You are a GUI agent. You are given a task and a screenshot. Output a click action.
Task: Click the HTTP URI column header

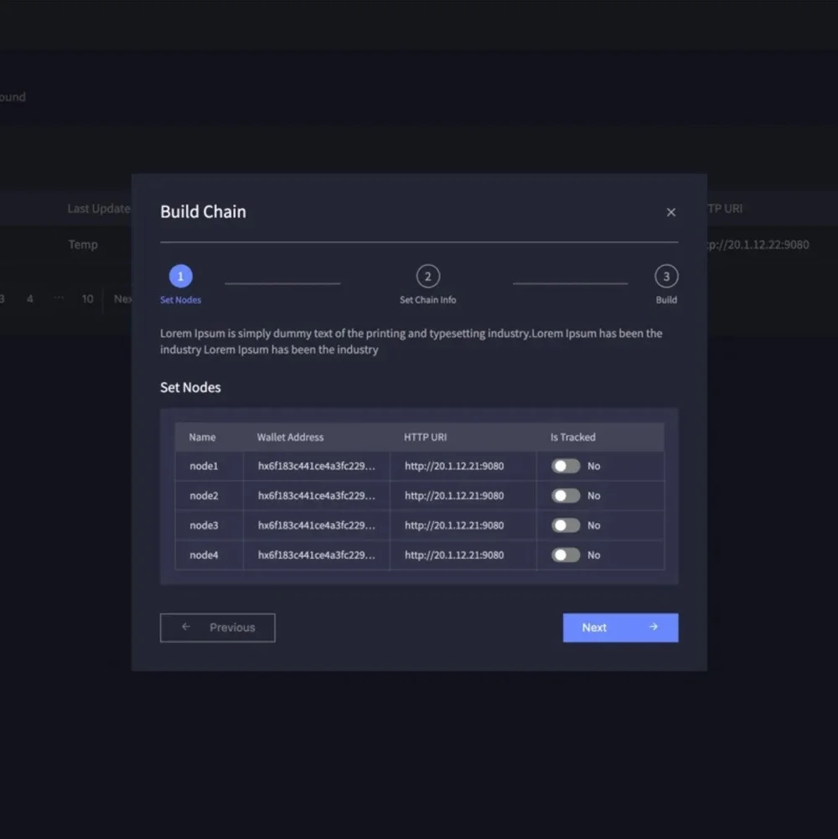point(426,437)
